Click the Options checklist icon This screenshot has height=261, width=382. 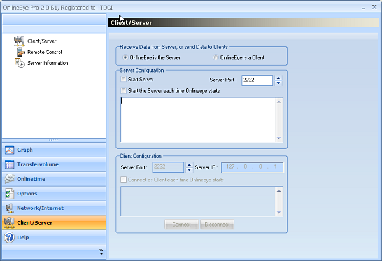pyautogui.click(x=10, y=194)
